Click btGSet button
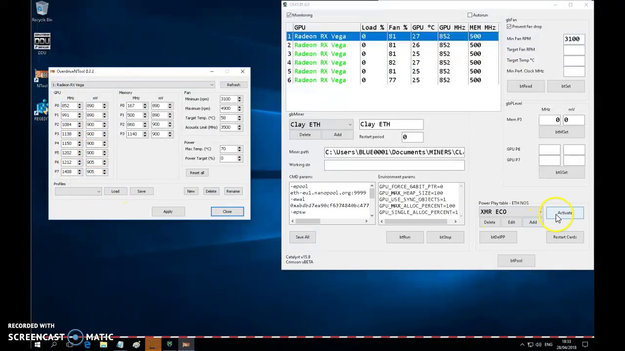 (x=562, y=173)
